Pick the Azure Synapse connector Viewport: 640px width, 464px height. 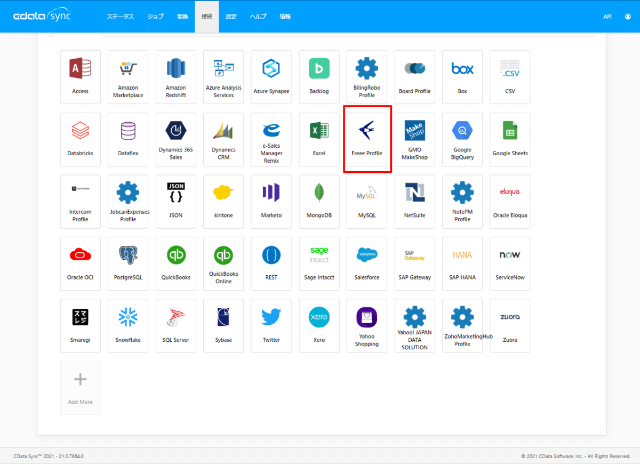(271, 77)
